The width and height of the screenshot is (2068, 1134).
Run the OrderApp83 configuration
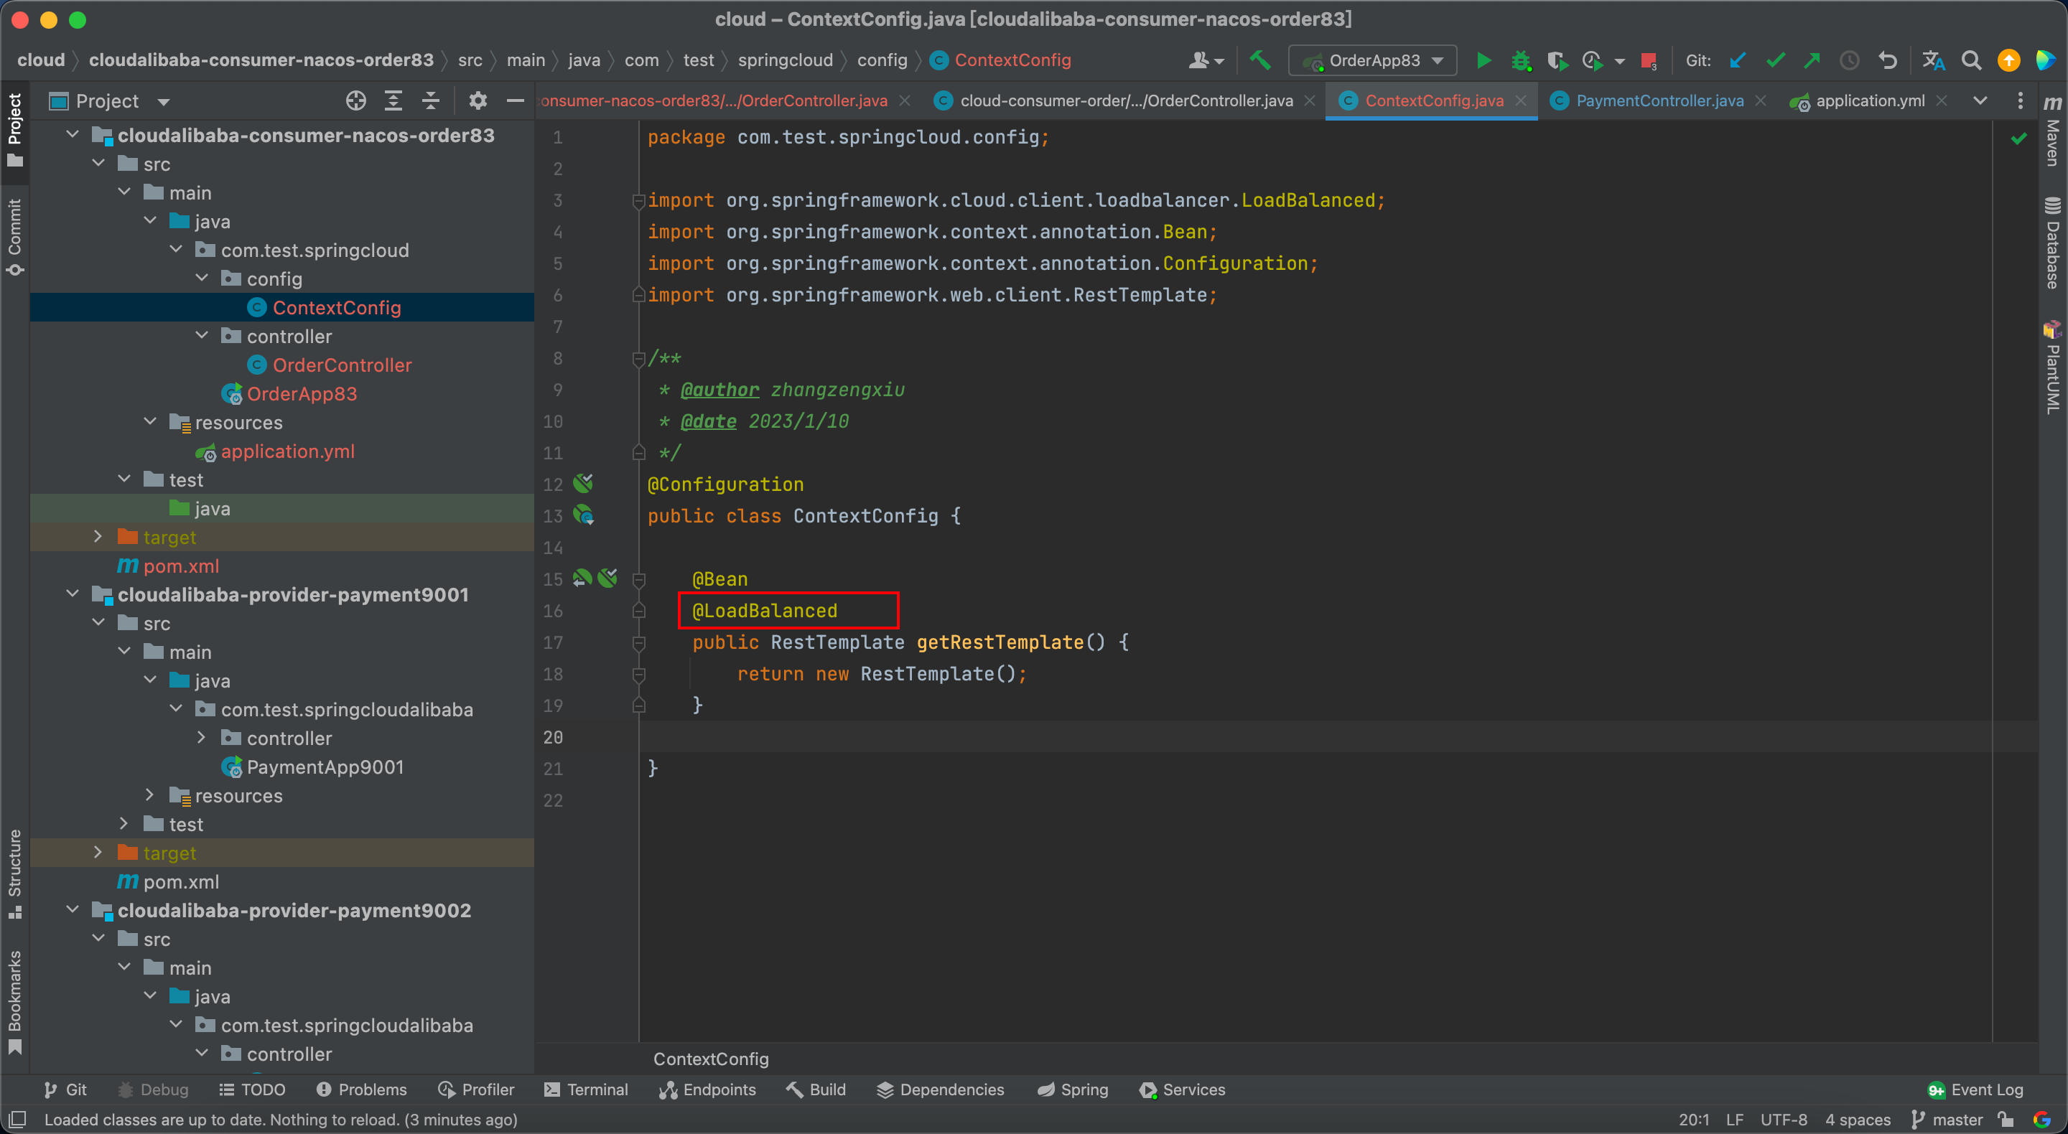point(1483,60)
